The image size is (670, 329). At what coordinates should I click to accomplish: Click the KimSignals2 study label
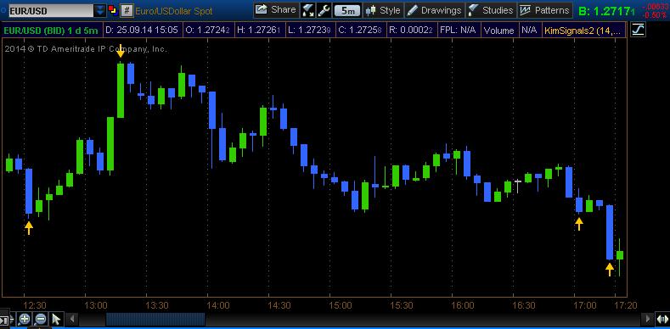click(583, 31)
